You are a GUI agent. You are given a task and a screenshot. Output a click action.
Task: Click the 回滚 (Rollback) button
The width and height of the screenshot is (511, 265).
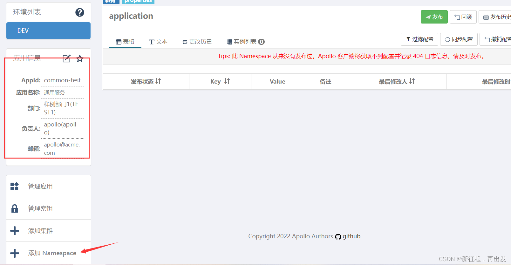(x=463, y=17)
